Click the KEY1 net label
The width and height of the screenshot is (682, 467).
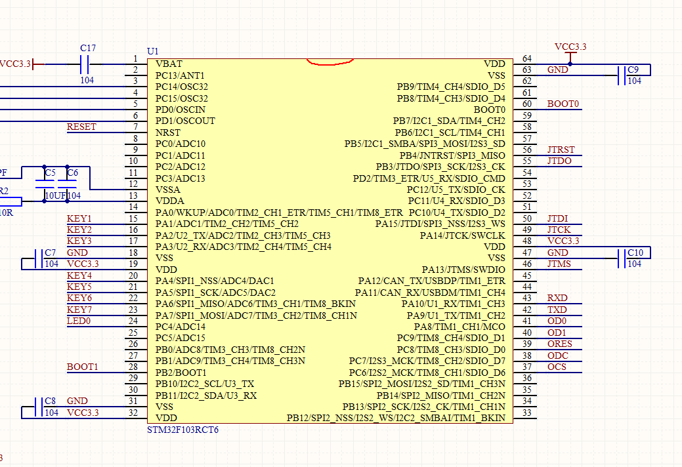tap(79, 218)
